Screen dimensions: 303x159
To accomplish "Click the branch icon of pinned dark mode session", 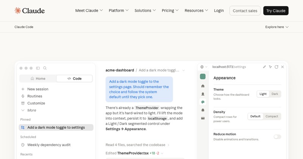I will (x=23, y=127).
